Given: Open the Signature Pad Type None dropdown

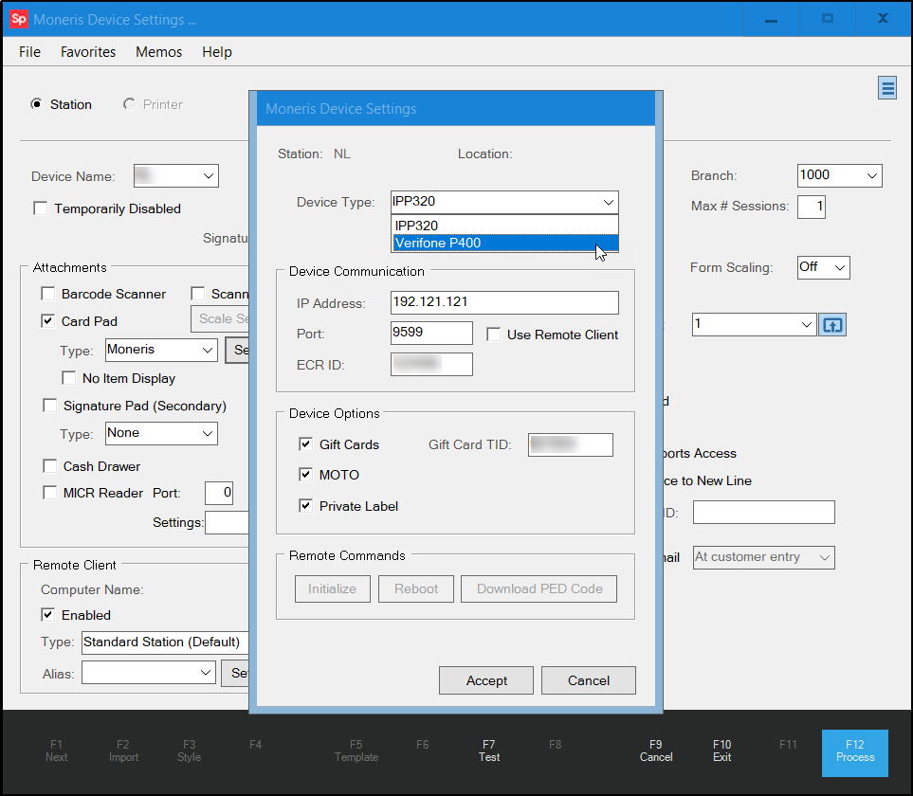Looking at the screenshot, I should [208, 433].
